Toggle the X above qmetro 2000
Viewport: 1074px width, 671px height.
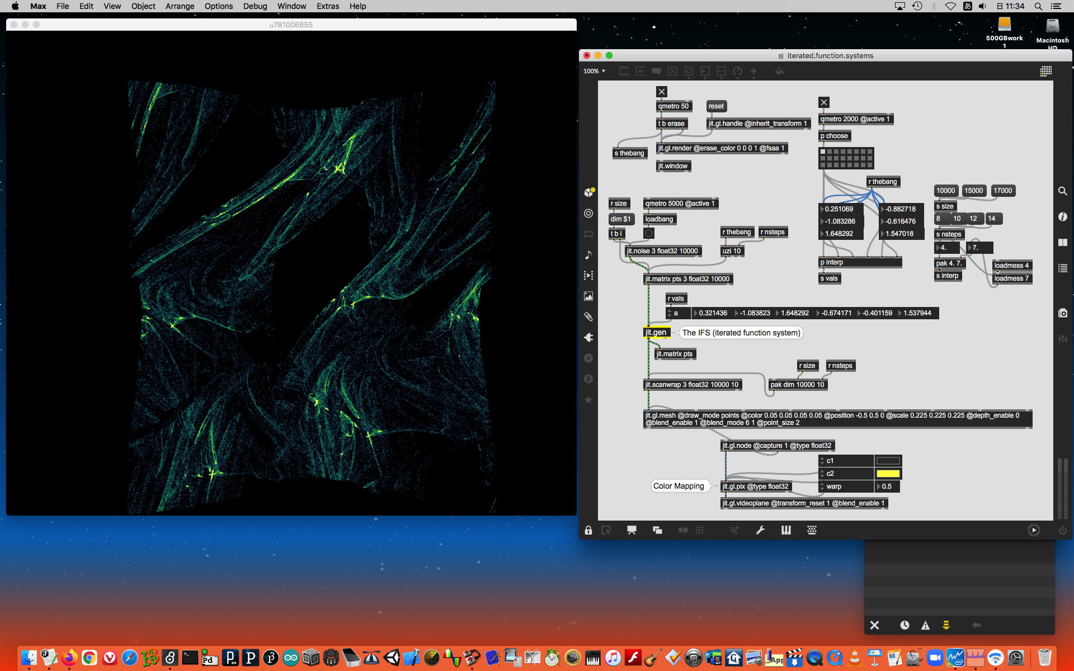[823, 102]
